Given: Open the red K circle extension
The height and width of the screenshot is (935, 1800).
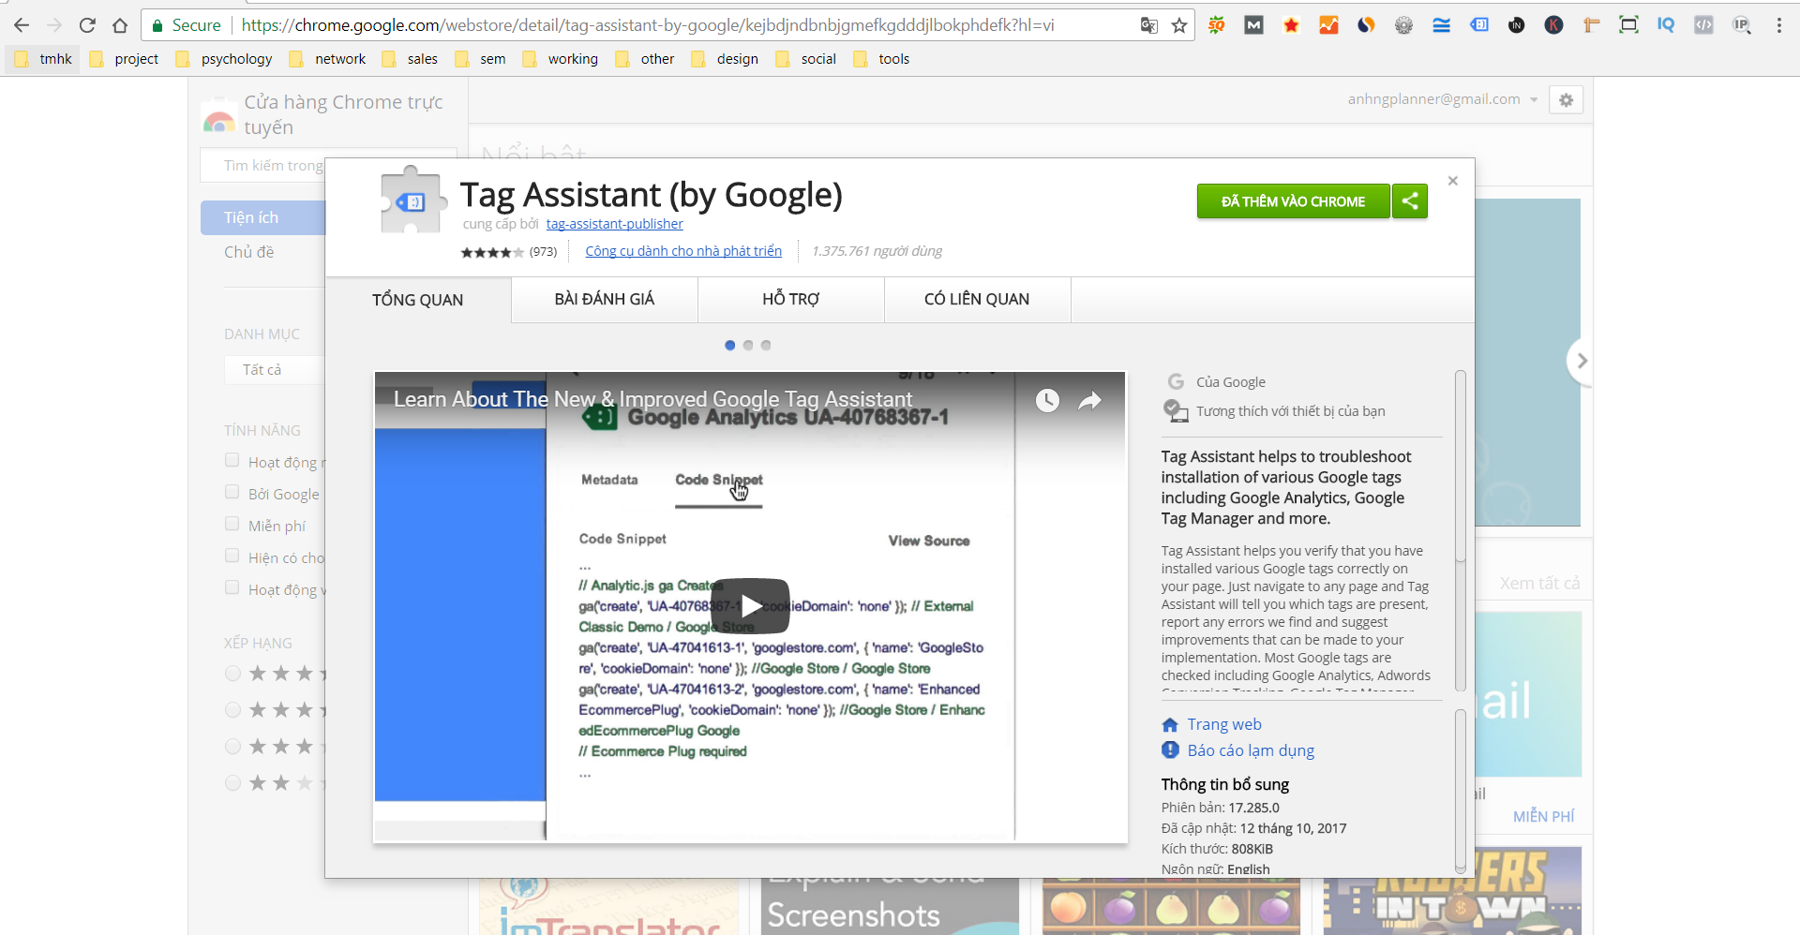Looking at the screenshot, I should [x=1554, y=25].
